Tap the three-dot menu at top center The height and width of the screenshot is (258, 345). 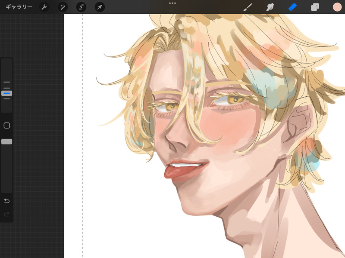click(172, 3)
